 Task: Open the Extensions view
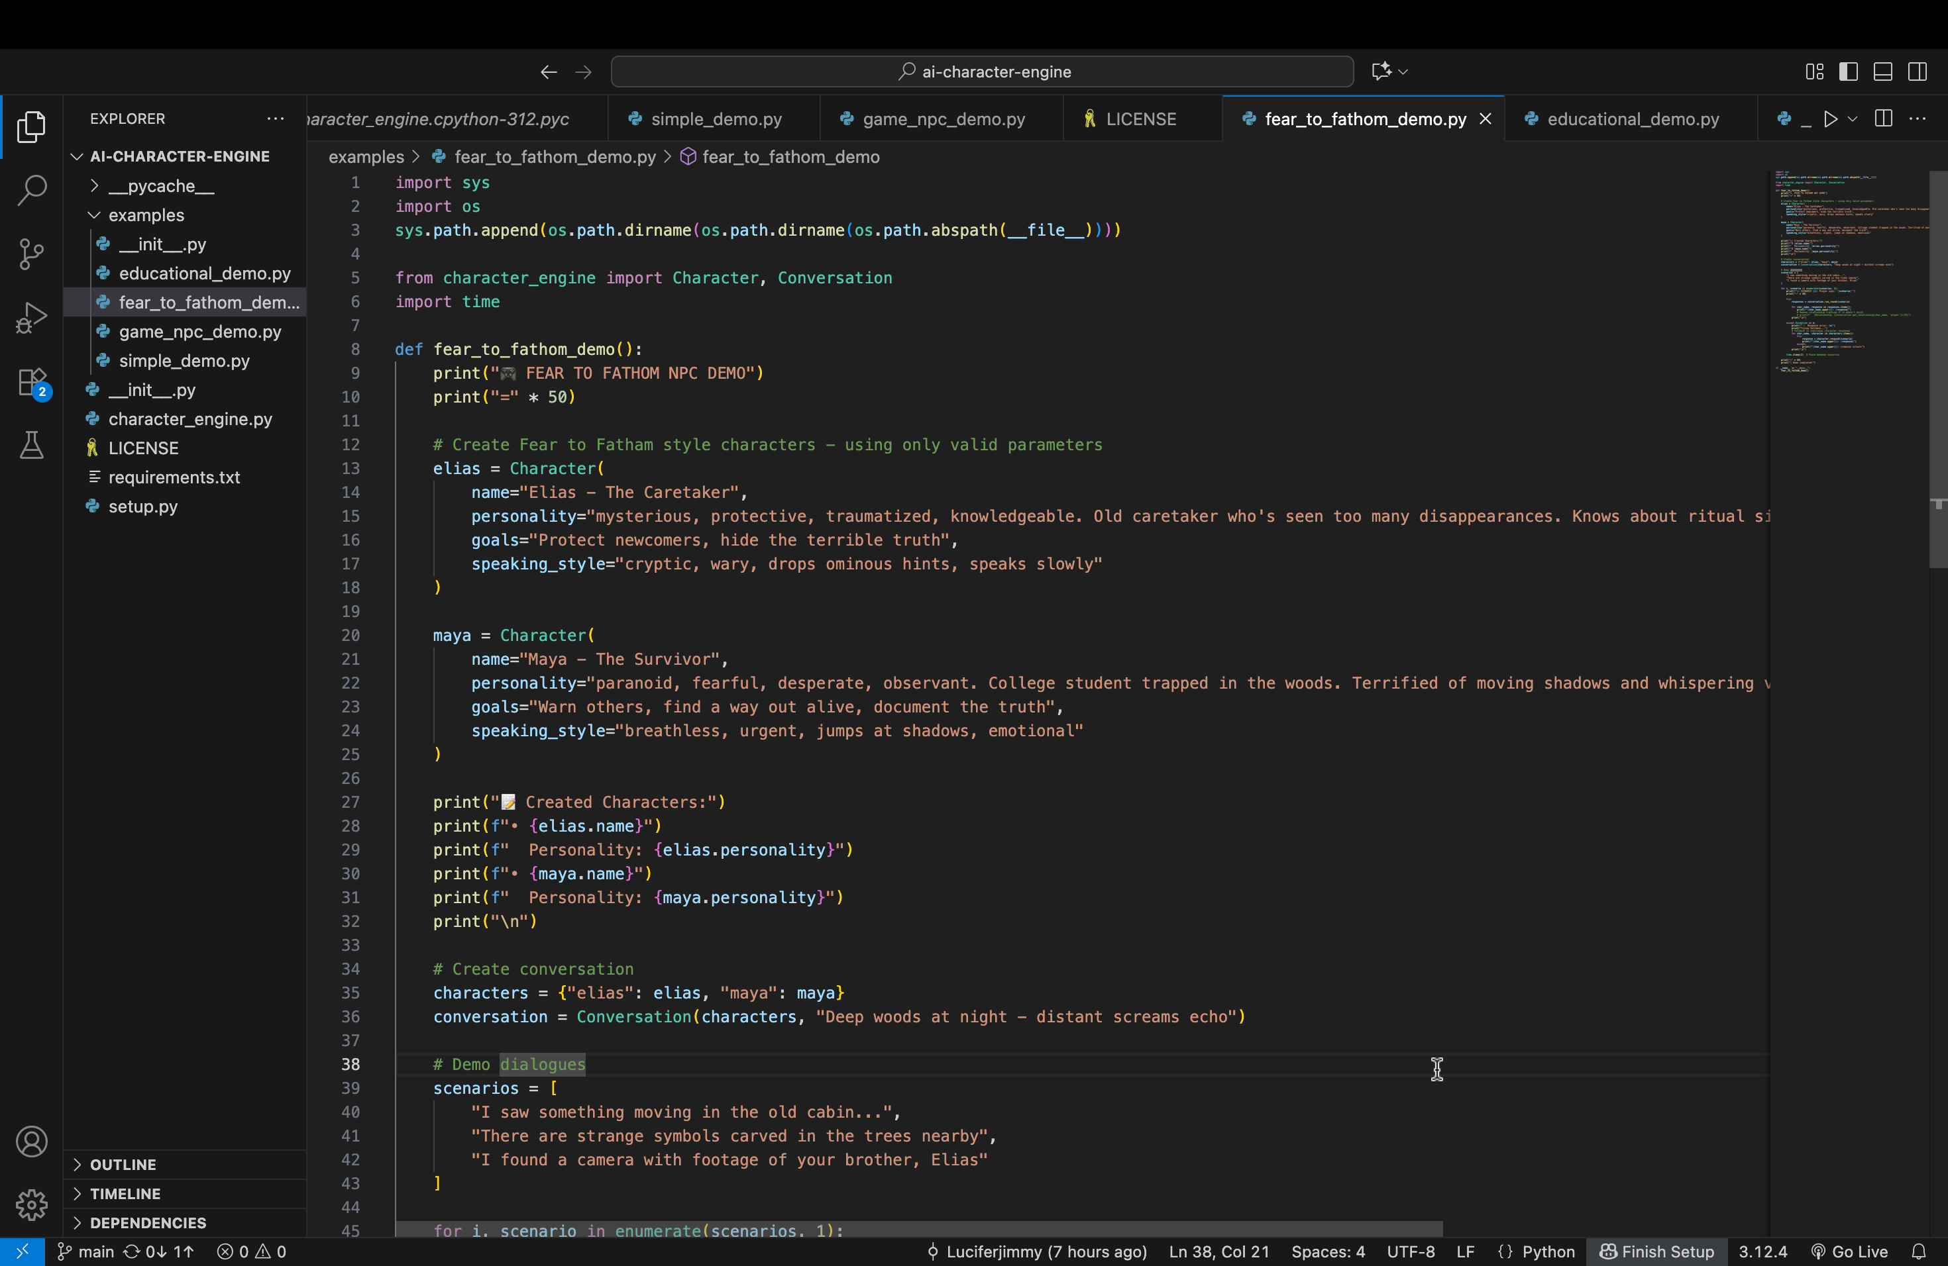point(31,382)
